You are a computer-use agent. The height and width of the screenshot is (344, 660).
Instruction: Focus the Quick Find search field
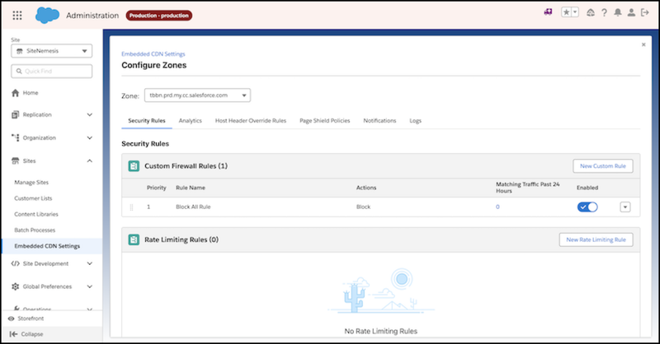pos(52,71)
